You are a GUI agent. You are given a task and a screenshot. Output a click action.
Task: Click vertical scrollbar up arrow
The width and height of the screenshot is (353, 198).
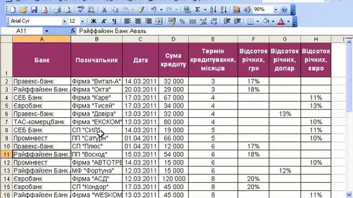coord(349,42)
